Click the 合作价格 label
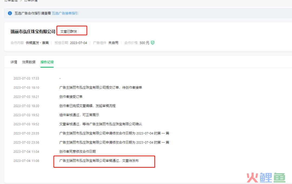The width and height of the screenshot is (292, 184). pyautogui.click(x=131, y=43)
